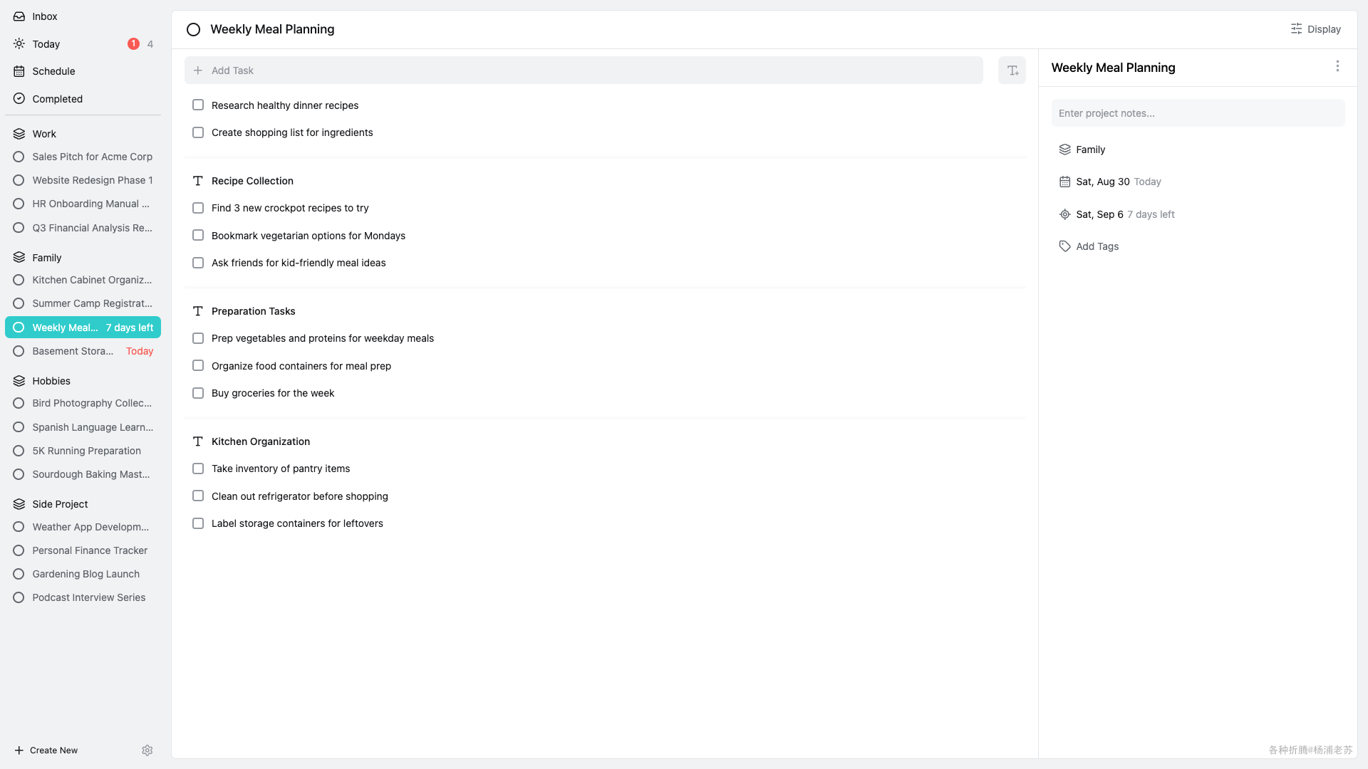Viewport: 1368px width, 769px height.
Task: Click the deadline target icon next to Sat, Sep 6
Action: [1064, 214]
